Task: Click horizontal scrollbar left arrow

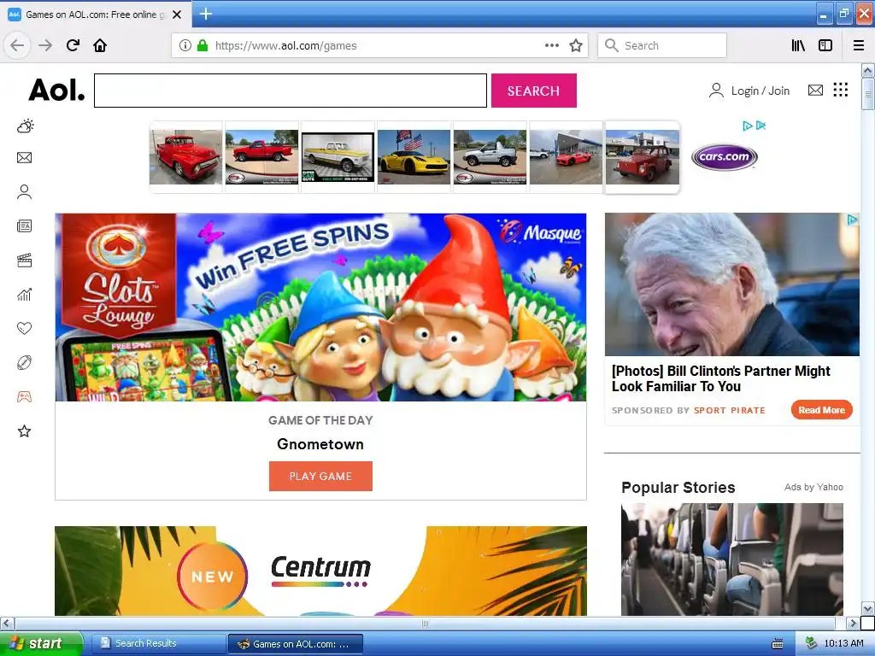Action: [x=7, y=623]
